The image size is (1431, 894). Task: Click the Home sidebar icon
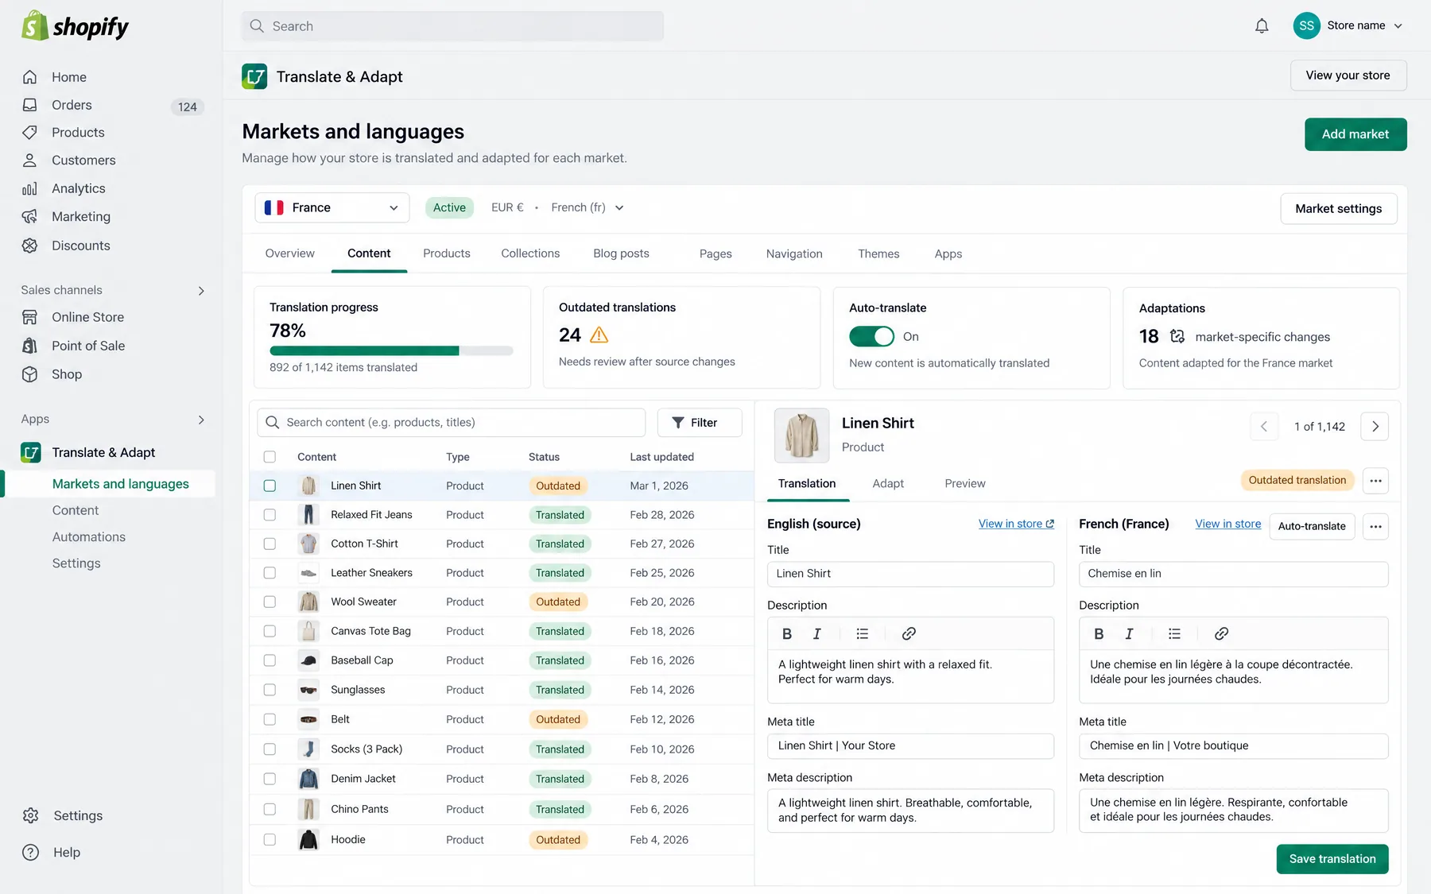pos(30,77)
